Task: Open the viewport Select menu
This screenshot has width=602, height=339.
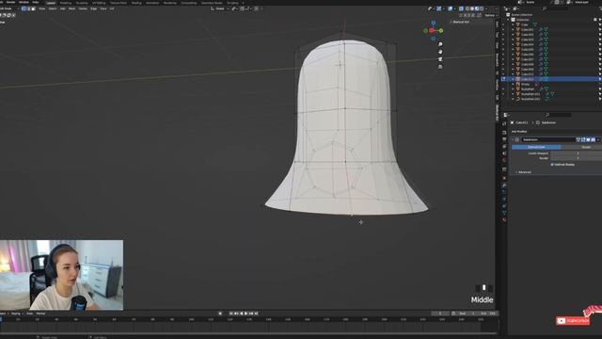Action: [53, 8]
